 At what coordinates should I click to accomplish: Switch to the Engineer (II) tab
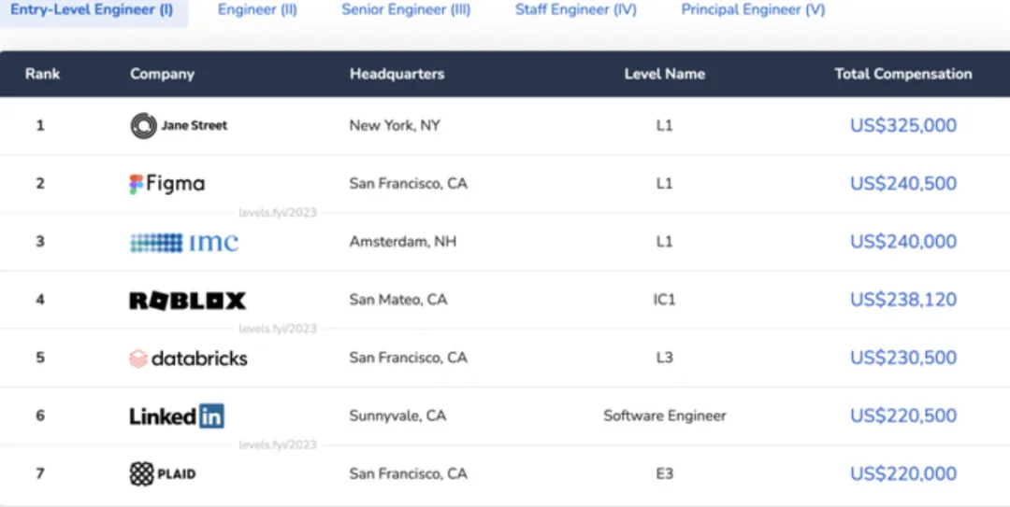(258, 10)
